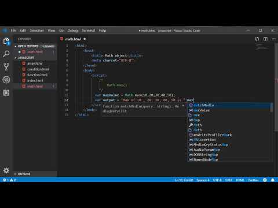Choose maxValue from the suggestion list
The width and height of the screenshot is (278, 208).
229,110
